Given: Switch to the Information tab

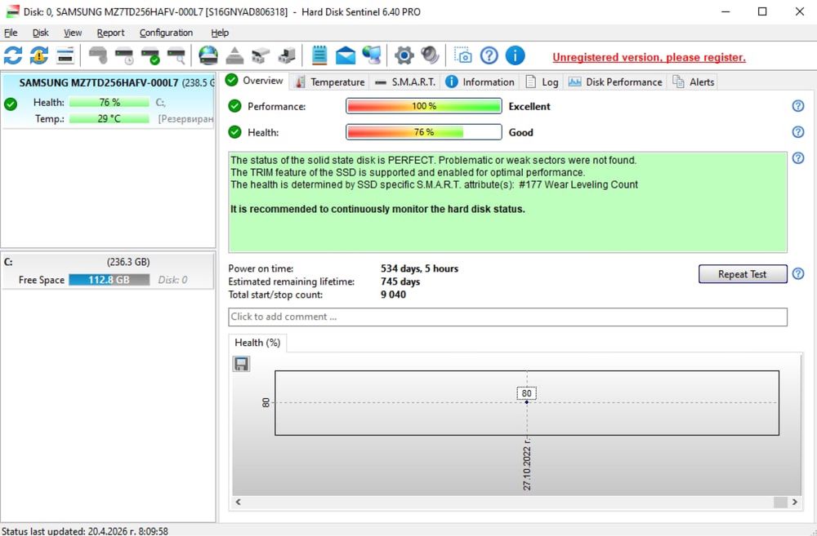Looking at the screenshot, I should 480,82.
